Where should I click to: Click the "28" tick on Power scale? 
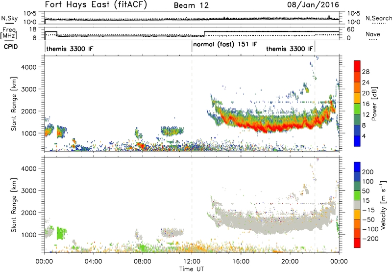[366, 72]
